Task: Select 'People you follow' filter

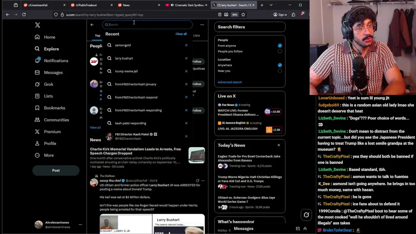Action: pyautogui.click(x=280, y=51)
